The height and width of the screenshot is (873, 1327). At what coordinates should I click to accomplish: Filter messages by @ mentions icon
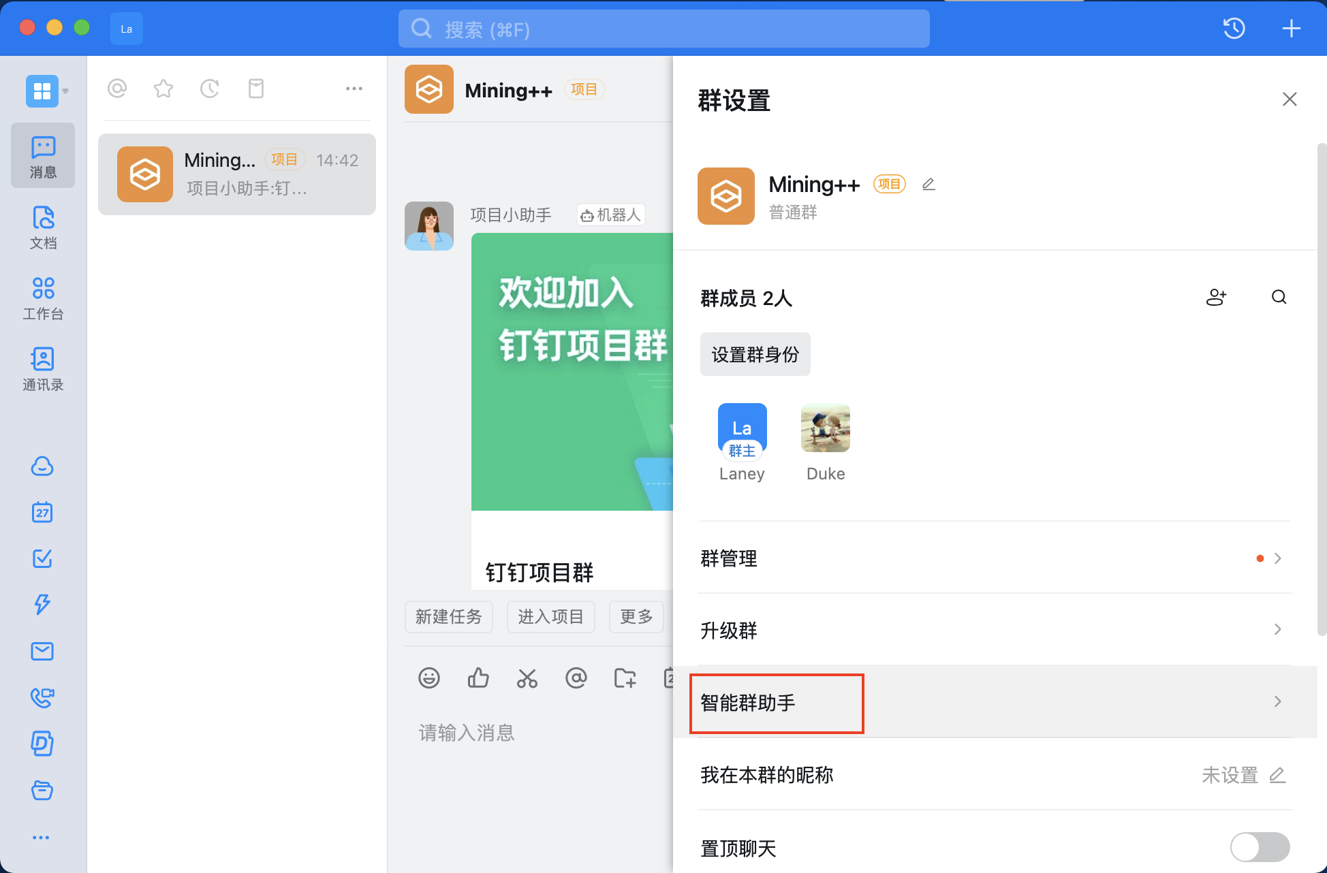117,89
